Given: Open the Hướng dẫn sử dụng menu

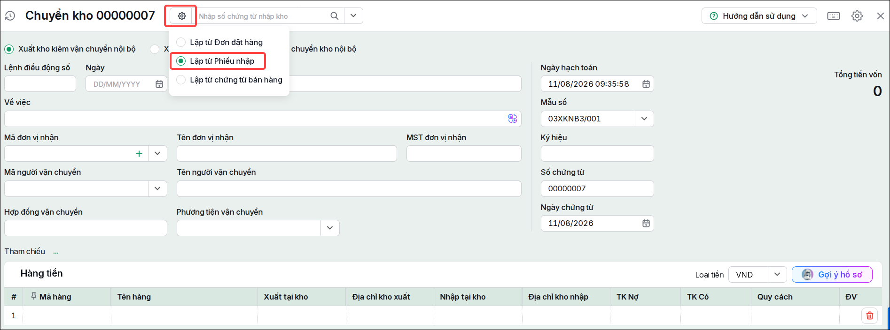Looking at the screenshot, I should coord(759,16).
